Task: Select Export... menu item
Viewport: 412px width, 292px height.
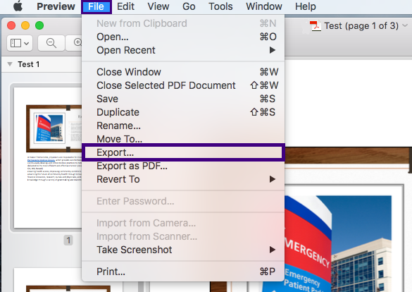Action: tap(183, 152)
